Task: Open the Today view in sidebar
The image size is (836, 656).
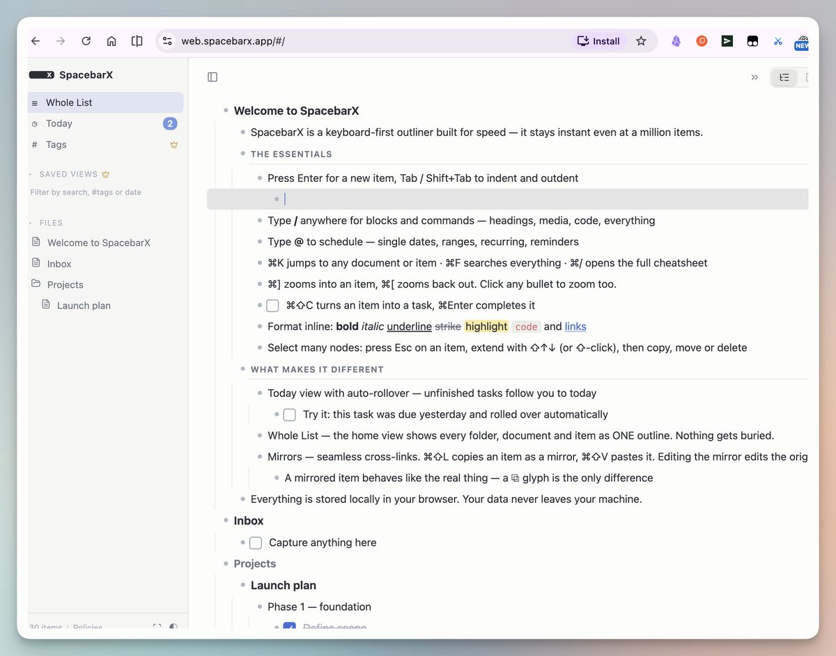Action: tap(106, 123)
